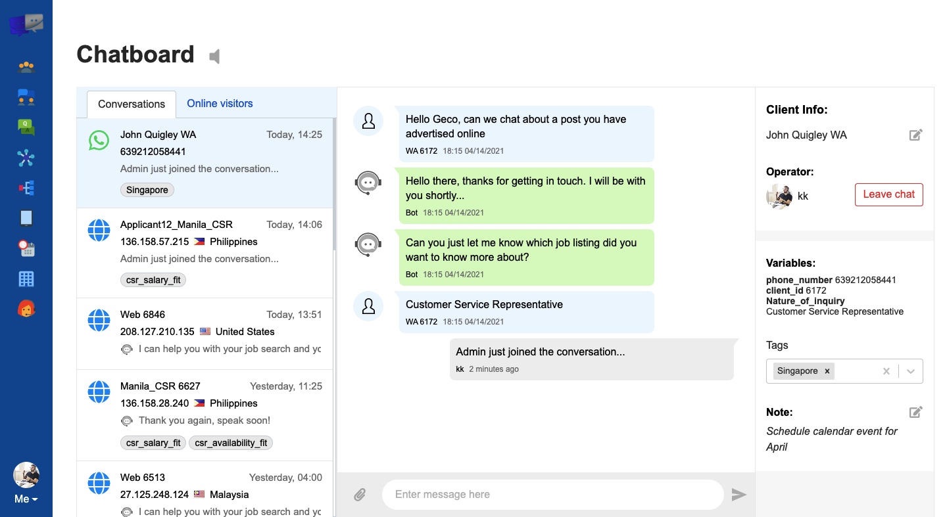
Task: Click the message input field
Action: coord(552,495)
